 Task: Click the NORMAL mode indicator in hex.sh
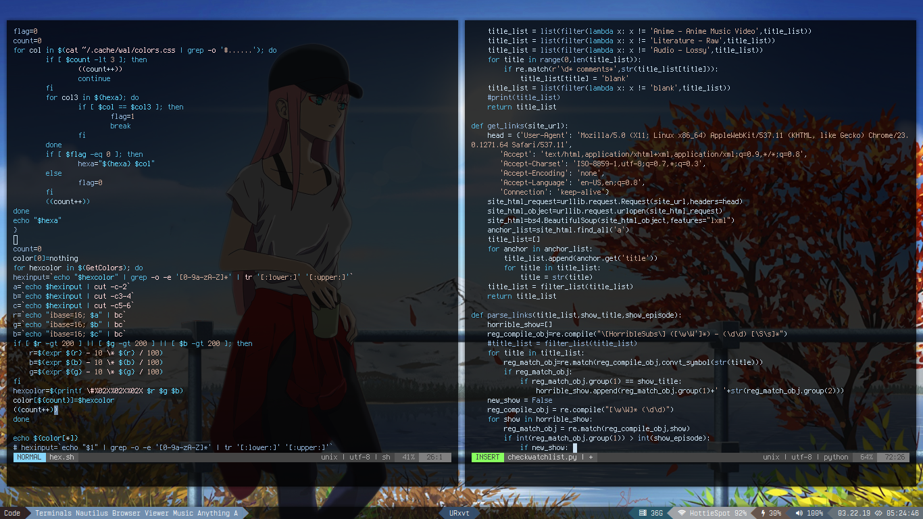click(x=29, y=457)
